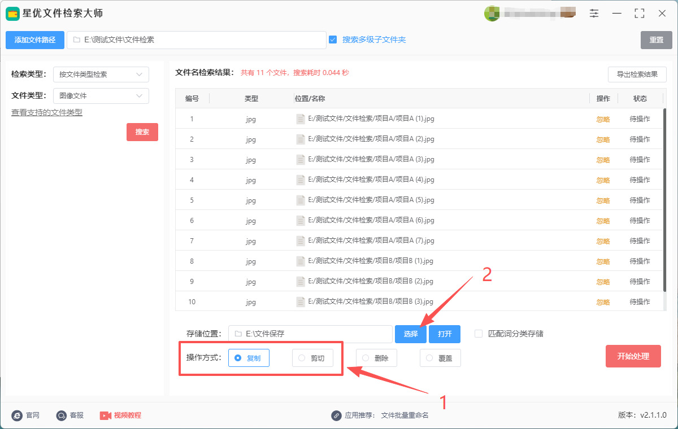
Task: Click file icon for 项目A (7).jpg
Action: pos(301,241)
